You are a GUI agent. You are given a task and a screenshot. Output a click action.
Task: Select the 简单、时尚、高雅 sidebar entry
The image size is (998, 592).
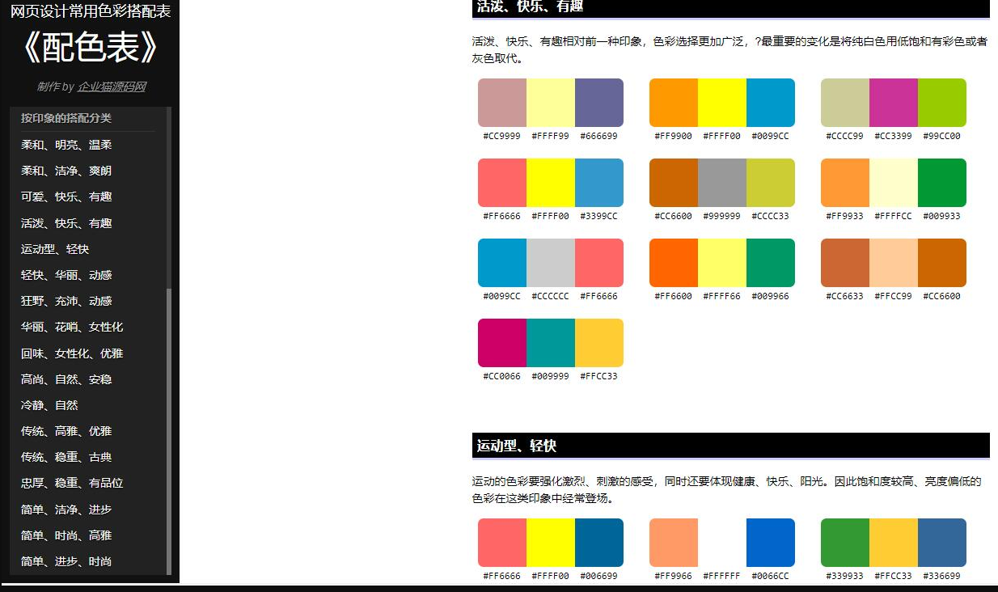point(67,535)
